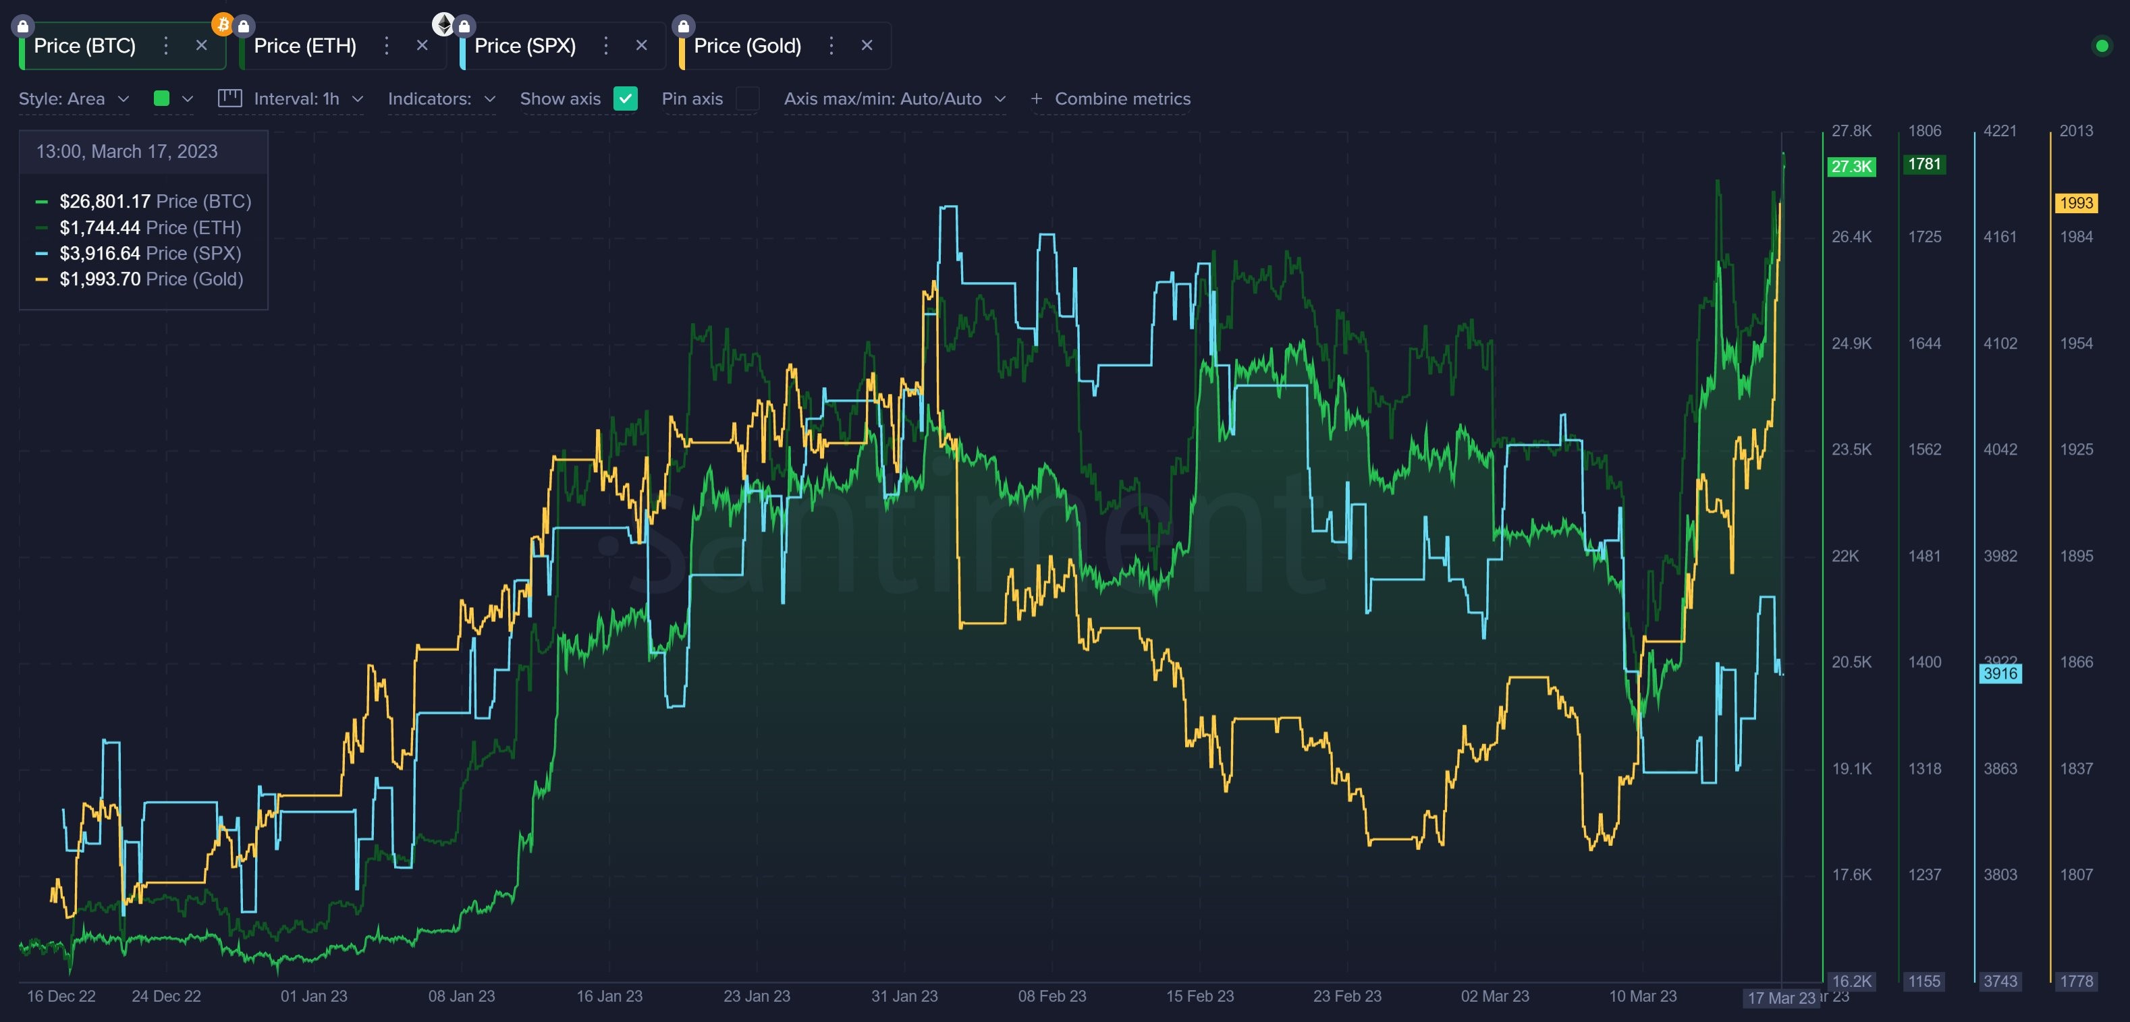Click the lock icon on Price (SPX) tab
This screenshot has height=1022, width=2130.
[465, 26]
